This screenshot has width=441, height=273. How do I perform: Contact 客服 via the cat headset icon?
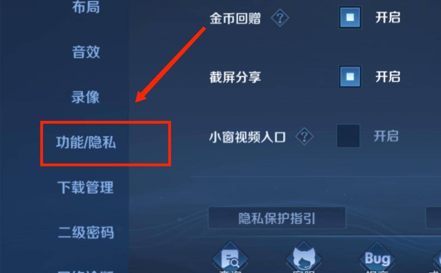click(304, 258)
